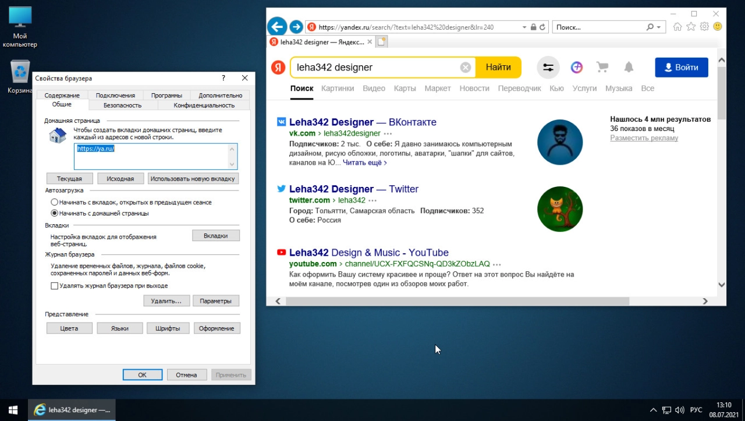Open the Шрифты button
Image resolution: width=745 pixels, height=421 pixels.
pos(168,328)
